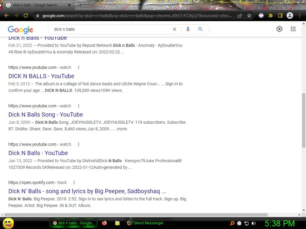Image resolution: width=306 pixels, height=229 pixels.
Task: Clear the search box with X
Action: coord(175,29)
